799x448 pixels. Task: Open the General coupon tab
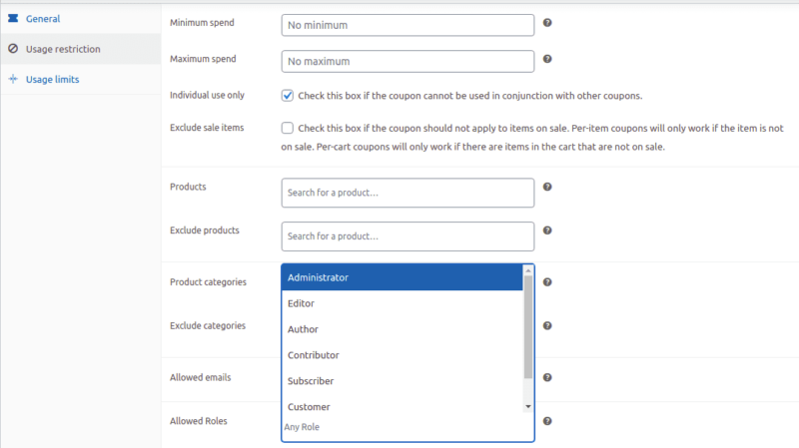click(x=42, y=18)
